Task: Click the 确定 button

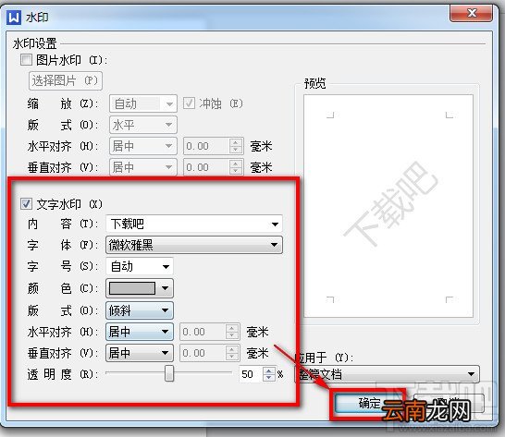Action: pos(369,403)
